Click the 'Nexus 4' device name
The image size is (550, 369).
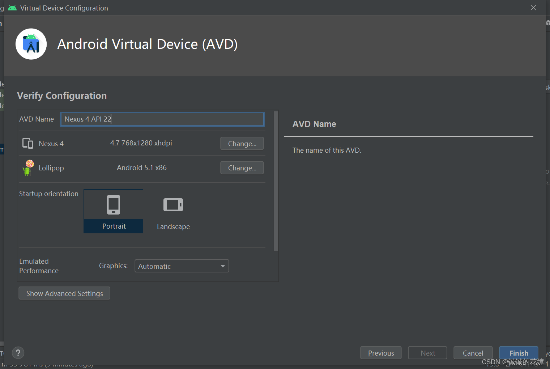(51, 144)
